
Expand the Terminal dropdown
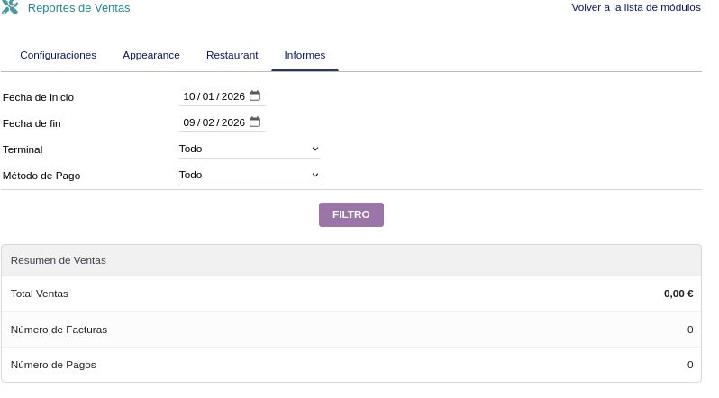pos(249,149)
